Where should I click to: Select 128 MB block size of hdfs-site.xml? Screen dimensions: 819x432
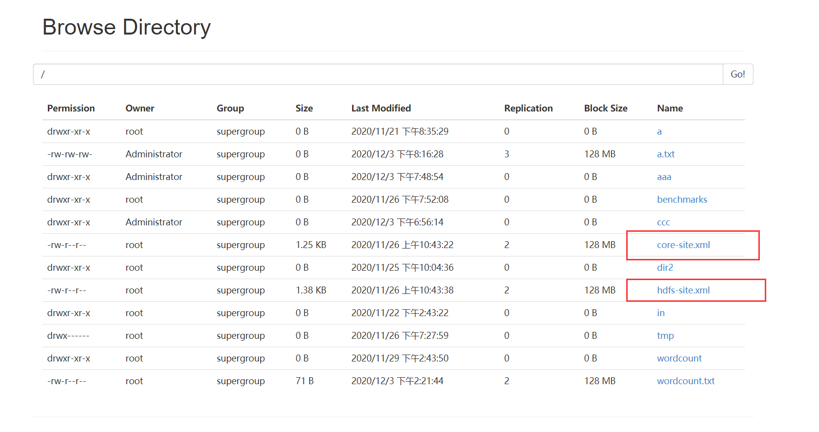tap(600, 290)
